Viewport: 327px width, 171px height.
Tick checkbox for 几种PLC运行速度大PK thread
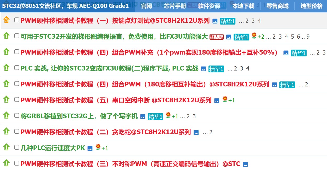pyautogui.click(x=17, y=147)
